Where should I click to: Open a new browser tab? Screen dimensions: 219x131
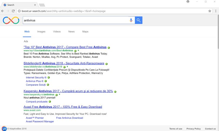pyautogui.click(x=42, y=5)
